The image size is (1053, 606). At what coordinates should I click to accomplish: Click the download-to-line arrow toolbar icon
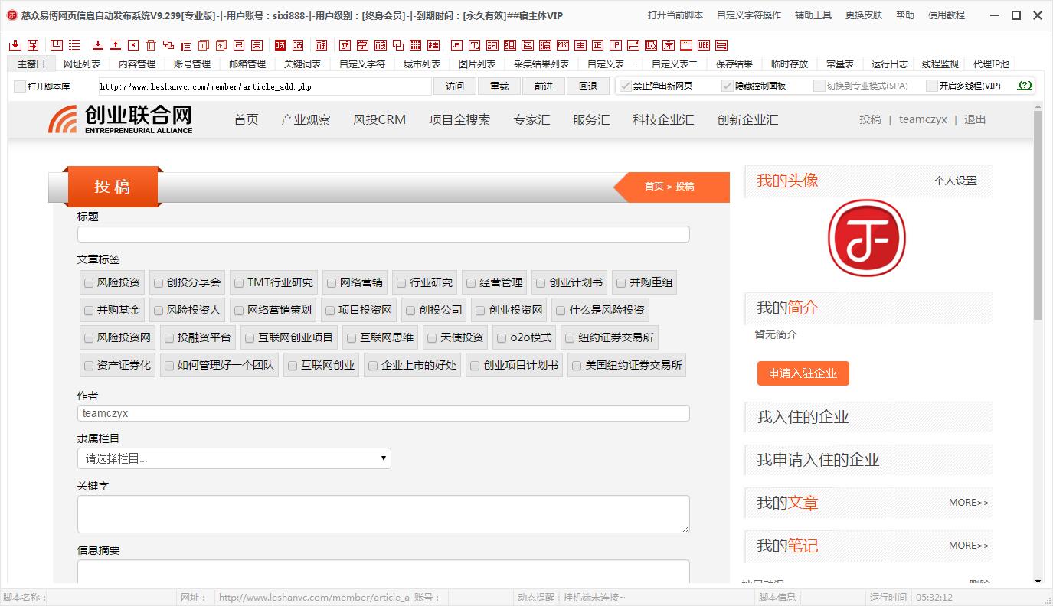(x=97, y=45)
